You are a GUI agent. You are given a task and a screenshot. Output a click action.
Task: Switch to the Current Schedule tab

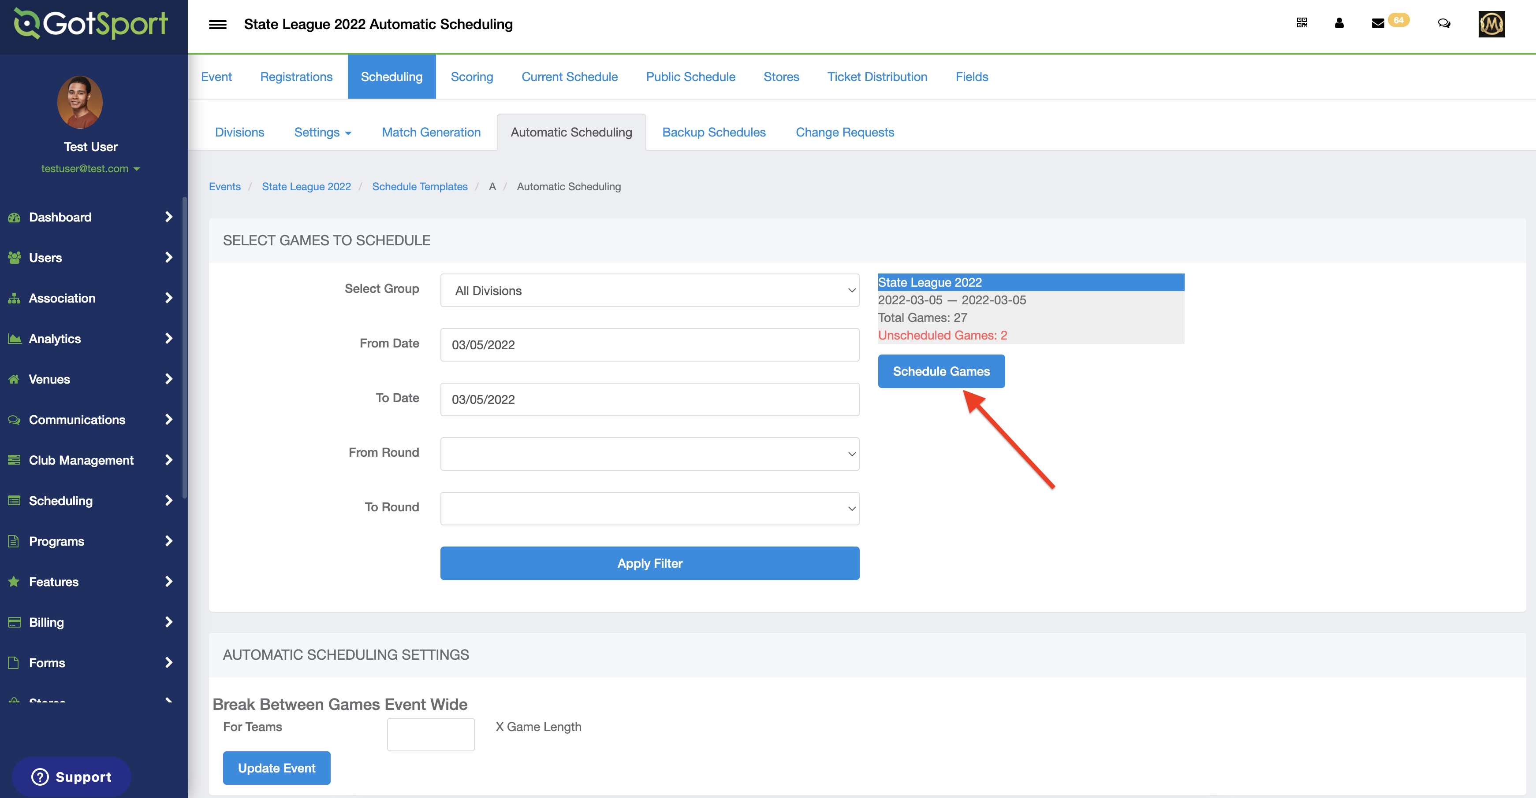[x=570, y=77]
